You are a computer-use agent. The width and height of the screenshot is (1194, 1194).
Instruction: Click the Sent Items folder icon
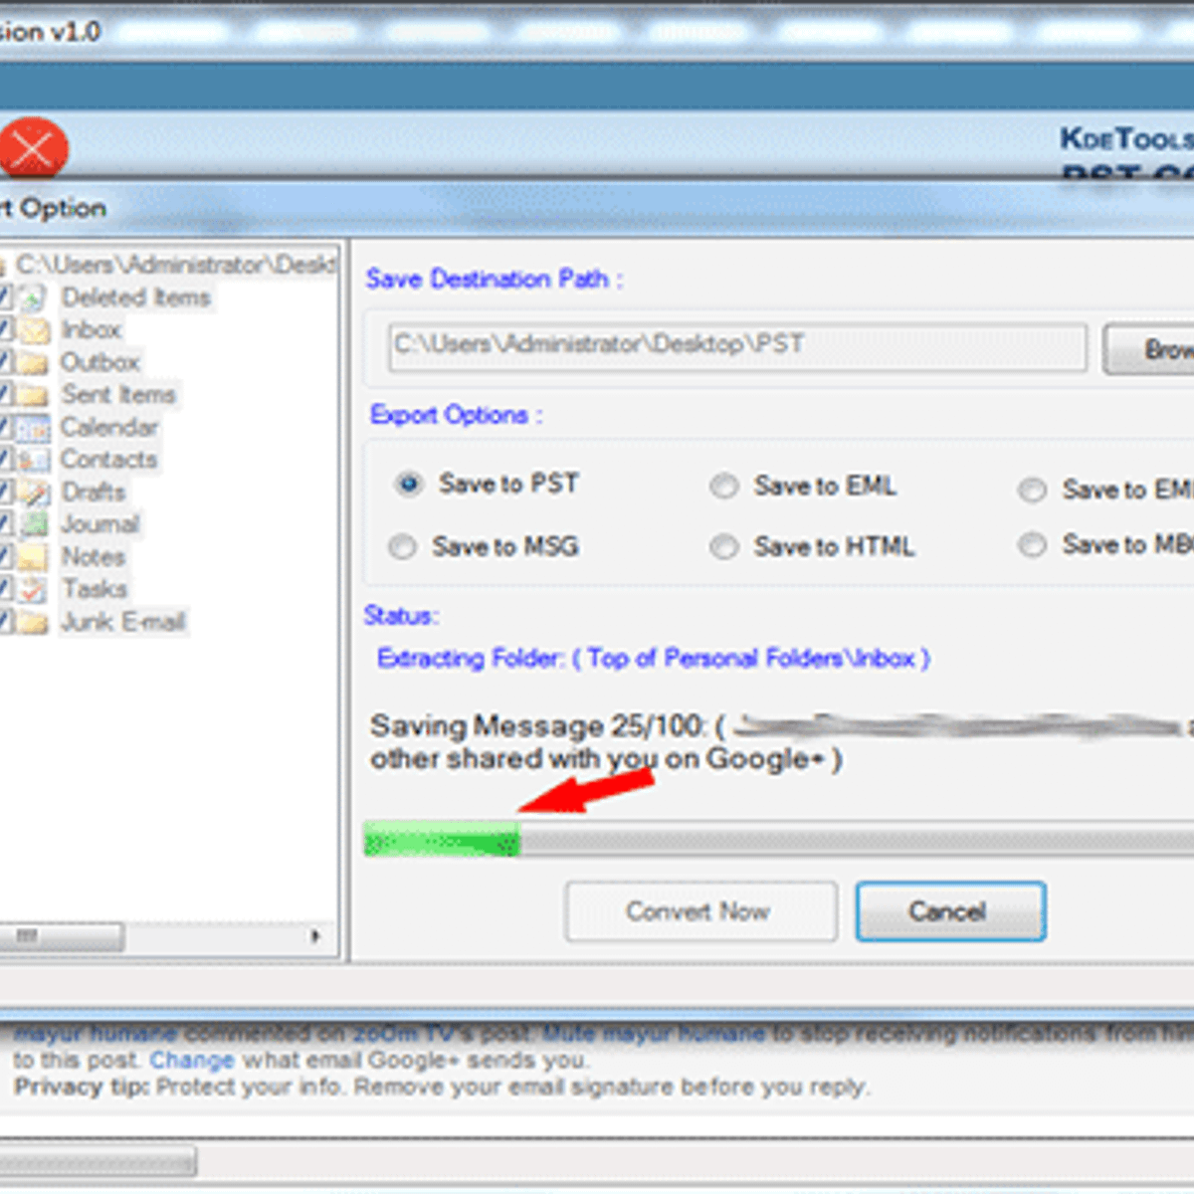tap(33, 395)
